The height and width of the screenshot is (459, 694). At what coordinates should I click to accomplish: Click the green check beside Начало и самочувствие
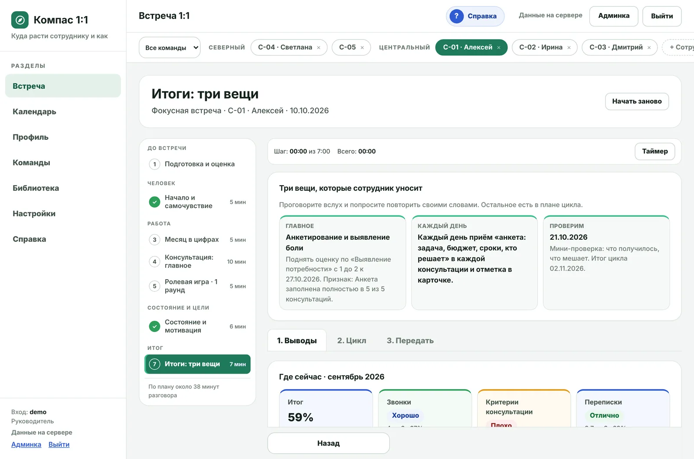pyautogui.click(x=154, y=202)
